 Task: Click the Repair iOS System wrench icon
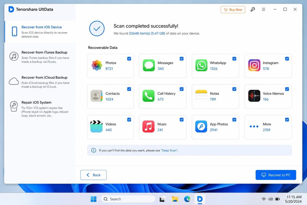coord(14,106)
